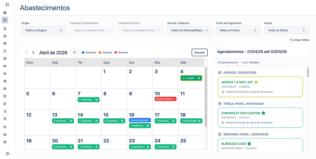Open the 2 Confirmados event on April 13
Image resolution: width=316 pixels, height=159 pixels.
tap(63, 121)
